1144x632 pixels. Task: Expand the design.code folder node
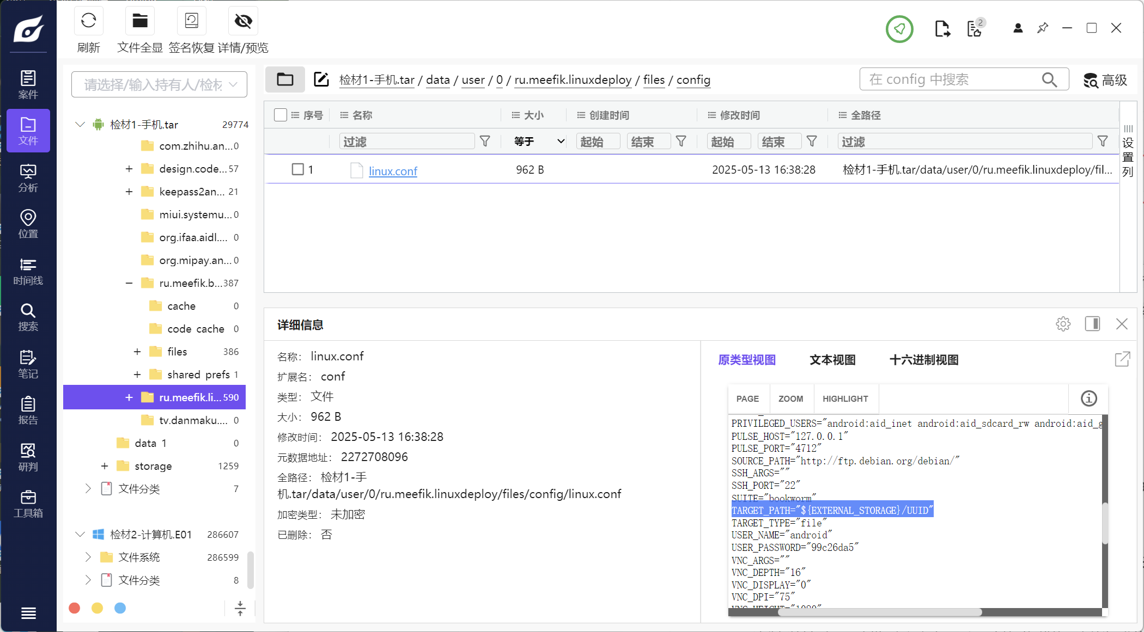click(129, 169)
